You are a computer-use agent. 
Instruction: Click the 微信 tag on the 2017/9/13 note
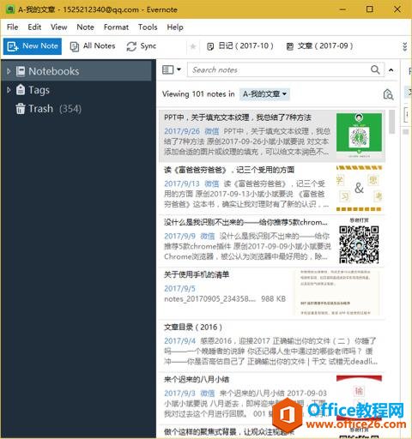[x=212, y=183]
